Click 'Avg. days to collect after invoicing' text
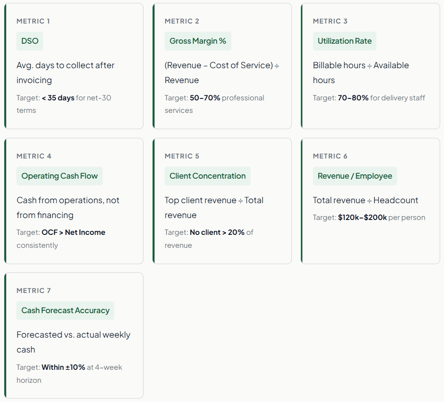 (65, 73)
